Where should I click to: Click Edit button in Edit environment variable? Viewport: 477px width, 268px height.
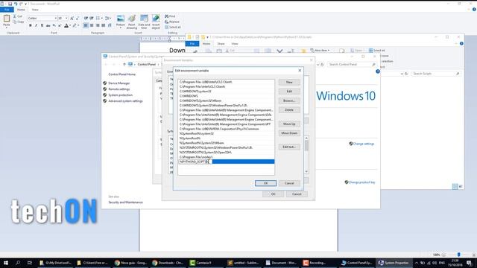coord(289,91)
